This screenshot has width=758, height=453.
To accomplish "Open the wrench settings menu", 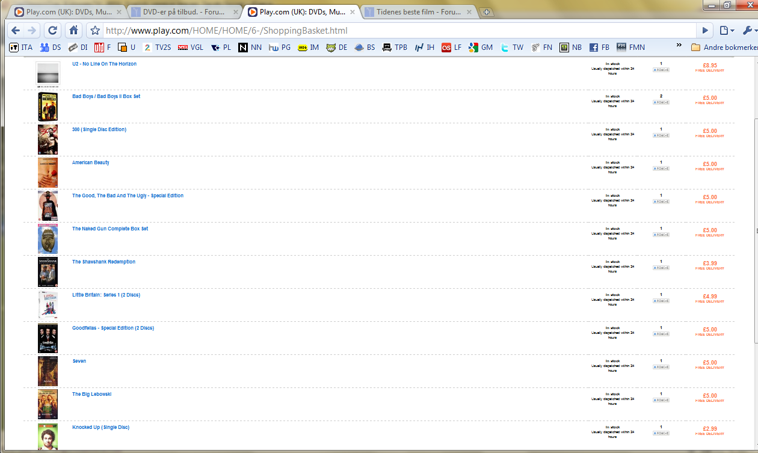I will (x=750, y=31).
